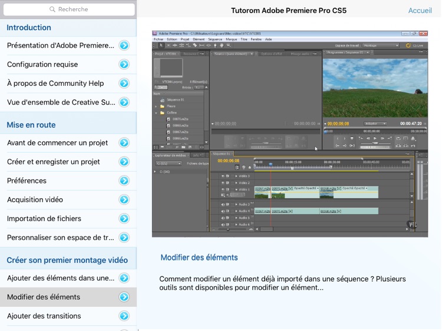Click the Comment modifier un élément description
442x331 pixels.
282,283
